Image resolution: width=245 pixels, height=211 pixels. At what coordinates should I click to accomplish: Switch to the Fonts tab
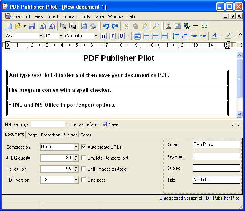coord(86,135)
